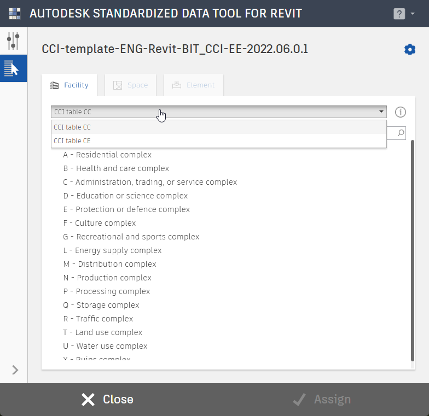This screenshot has height=416, width=429.
Task: Collapse the CCI table CC combo box
Action: click(x=219, y=112)
